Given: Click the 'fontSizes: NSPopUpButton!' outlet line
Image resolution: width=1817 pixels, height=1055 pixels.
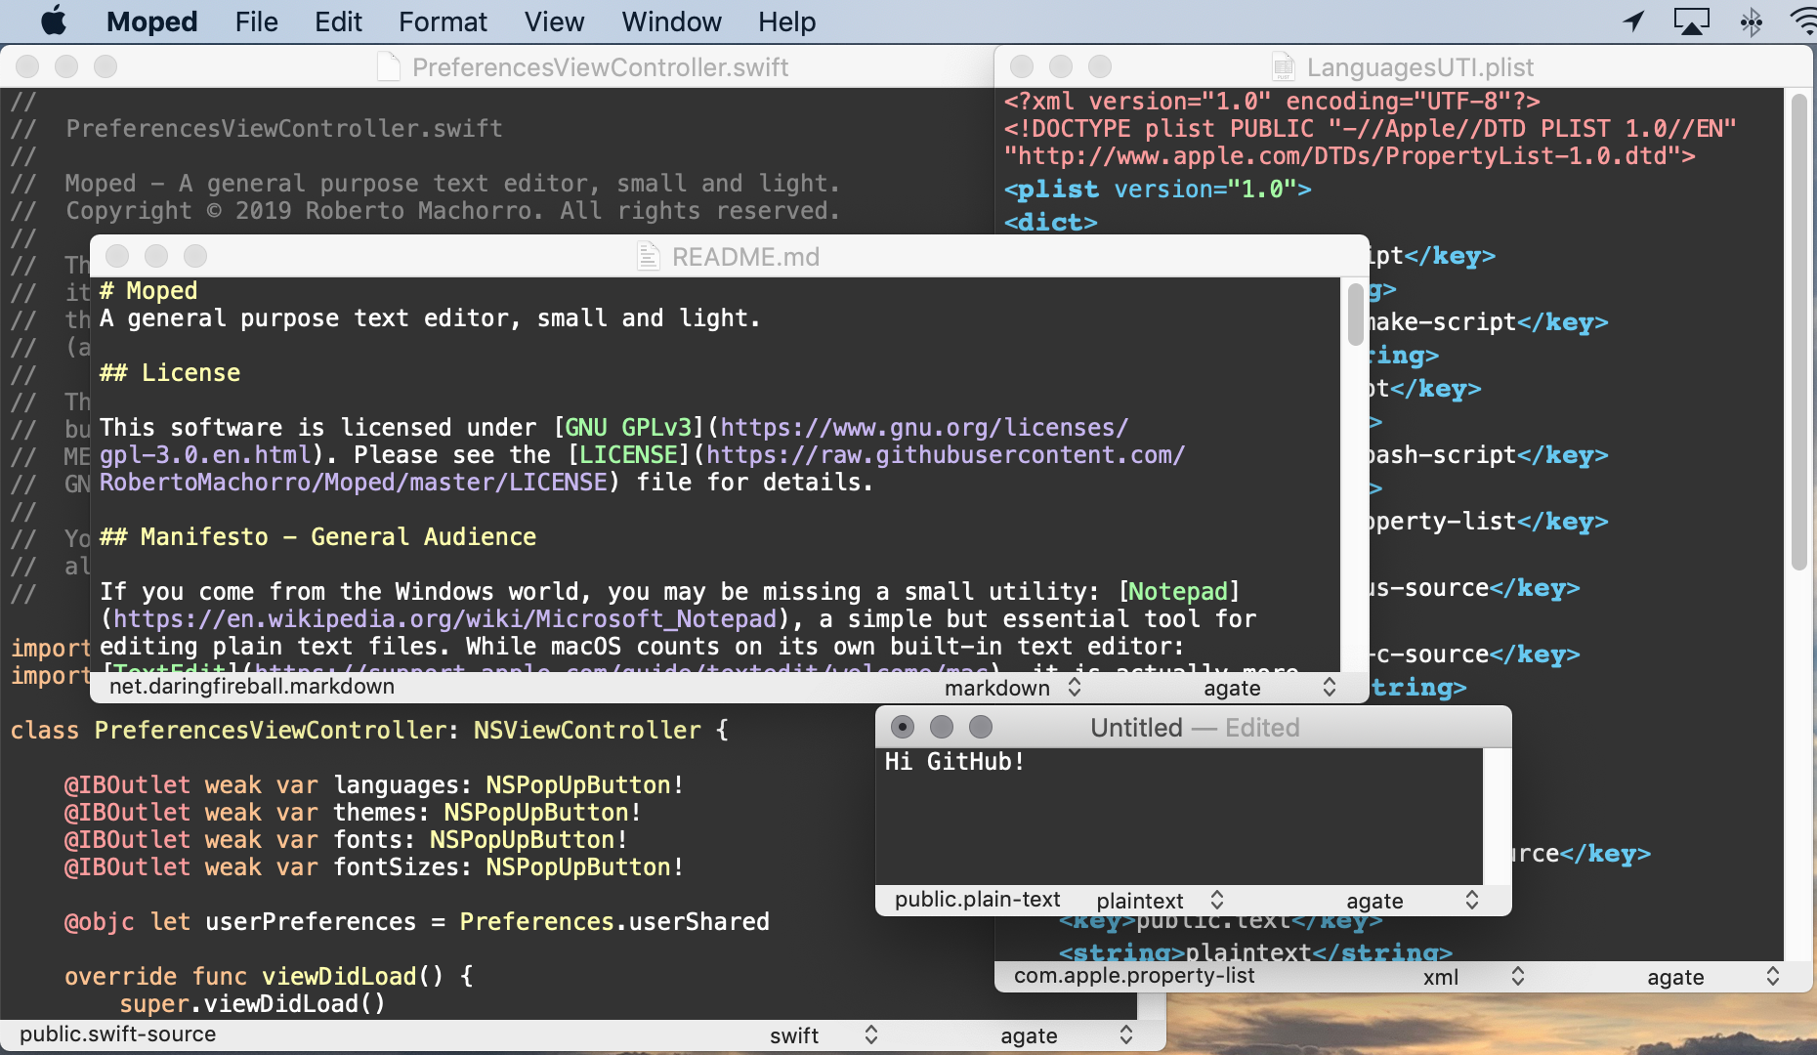Looking at the screenshot, I should coord(373,867).
